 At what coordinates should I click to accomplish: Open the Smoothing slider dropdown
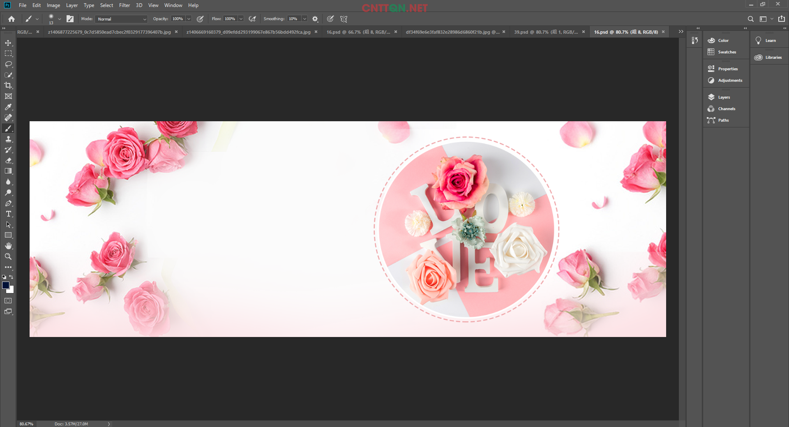click(305, 19)
